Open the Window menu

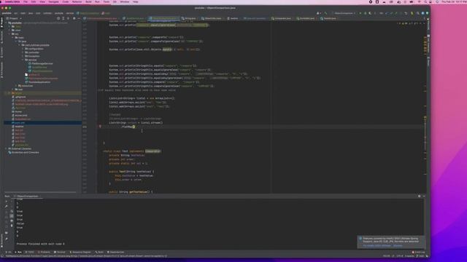(125, 1)
